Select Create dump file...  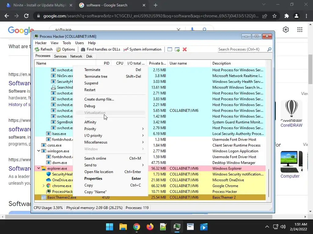111,99
